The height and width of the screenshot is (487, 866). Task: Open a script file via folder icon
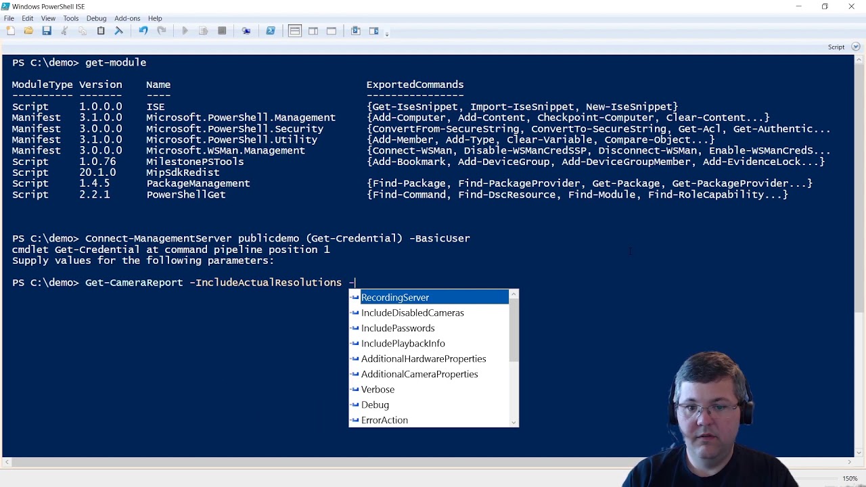coord(28,31)
